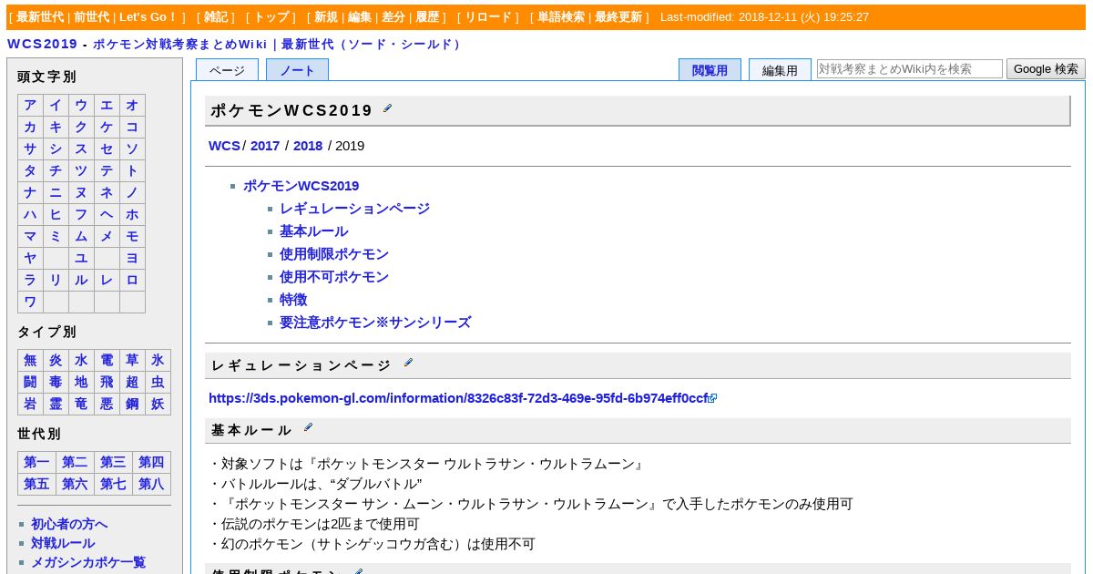The image size is (1093, 574).
Task: Jump to 要注意ポケモン※サンシリーズ contents entry
Action: 375,323
